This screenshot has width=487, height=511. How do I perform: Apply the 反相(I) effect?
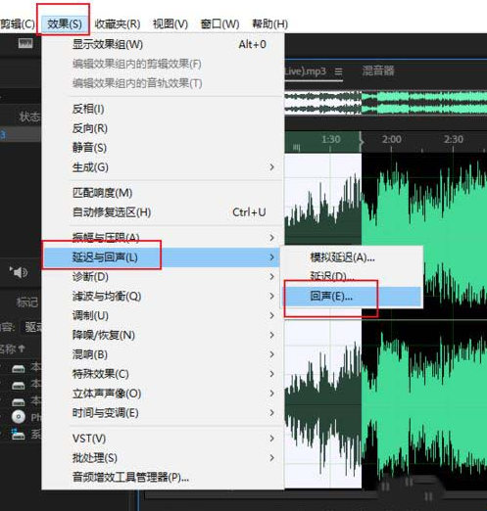(x=163, y=109)
